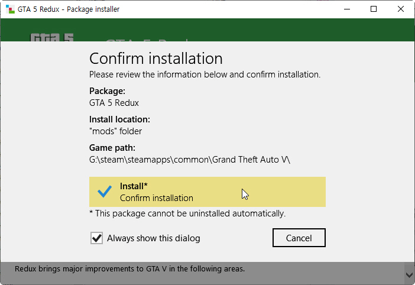Click the cannot be uninstalled note
Screen dimensions: 415x285
(187, 213)
